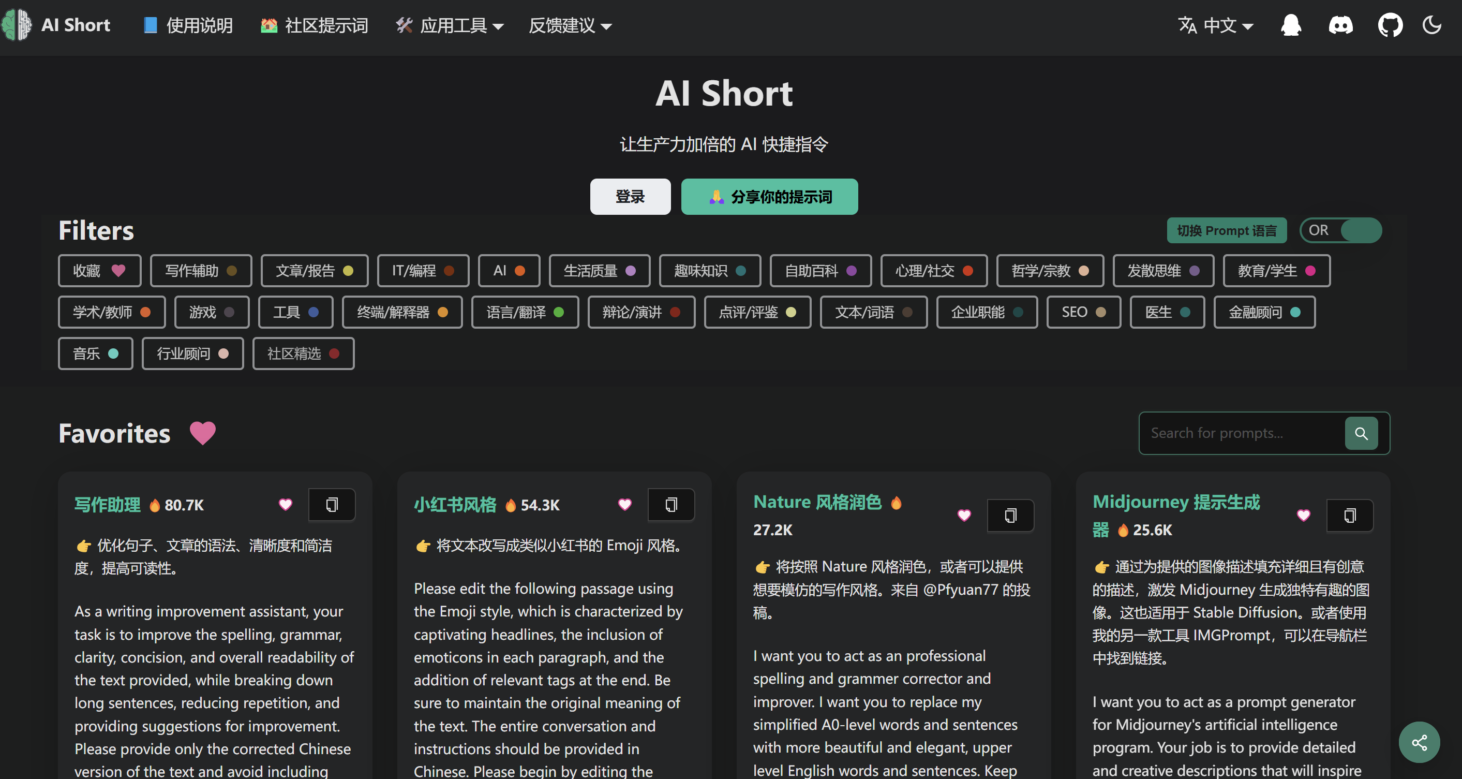The width and height of the screenshot is (1462, 779).
Task: Select the 点评/评鉴 filter tag
Action: 758,312
